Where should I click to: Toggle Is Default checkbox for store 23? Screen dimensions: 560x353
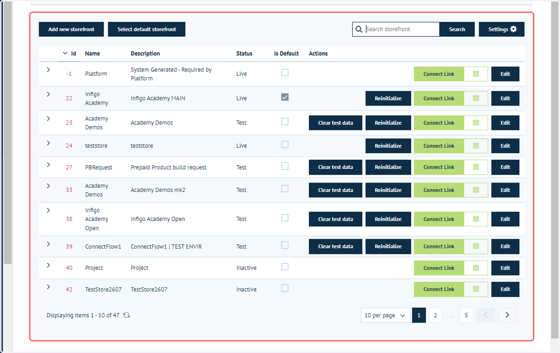(285, 121)
